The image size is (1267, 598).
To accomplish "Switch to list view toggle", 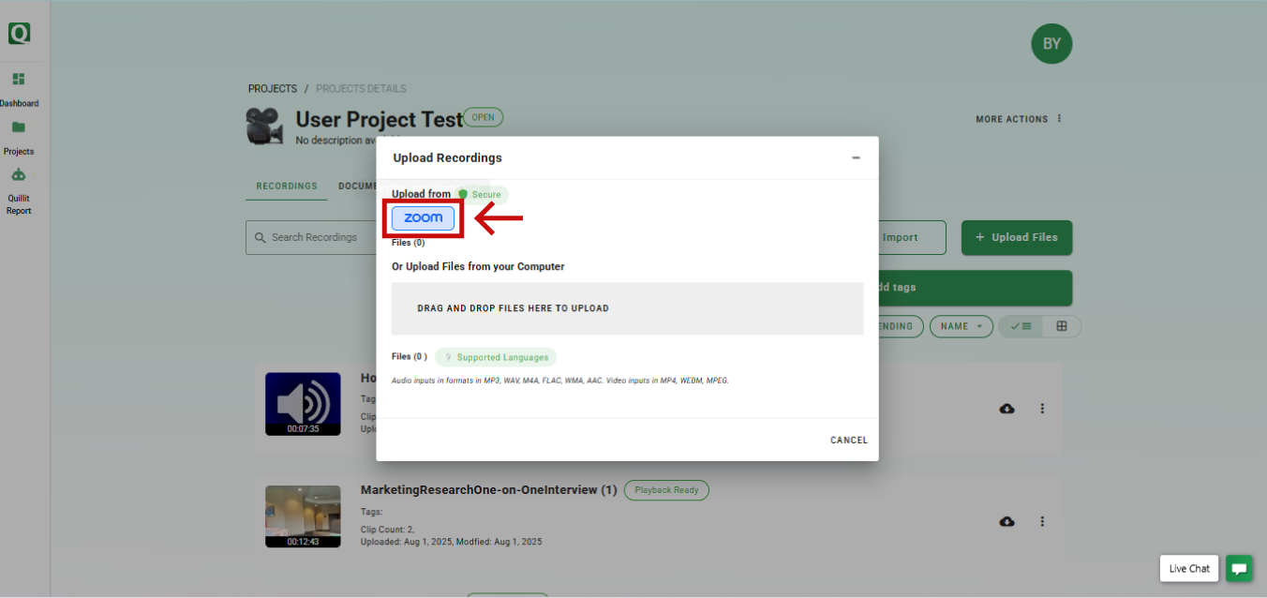I will point(1021,326).
